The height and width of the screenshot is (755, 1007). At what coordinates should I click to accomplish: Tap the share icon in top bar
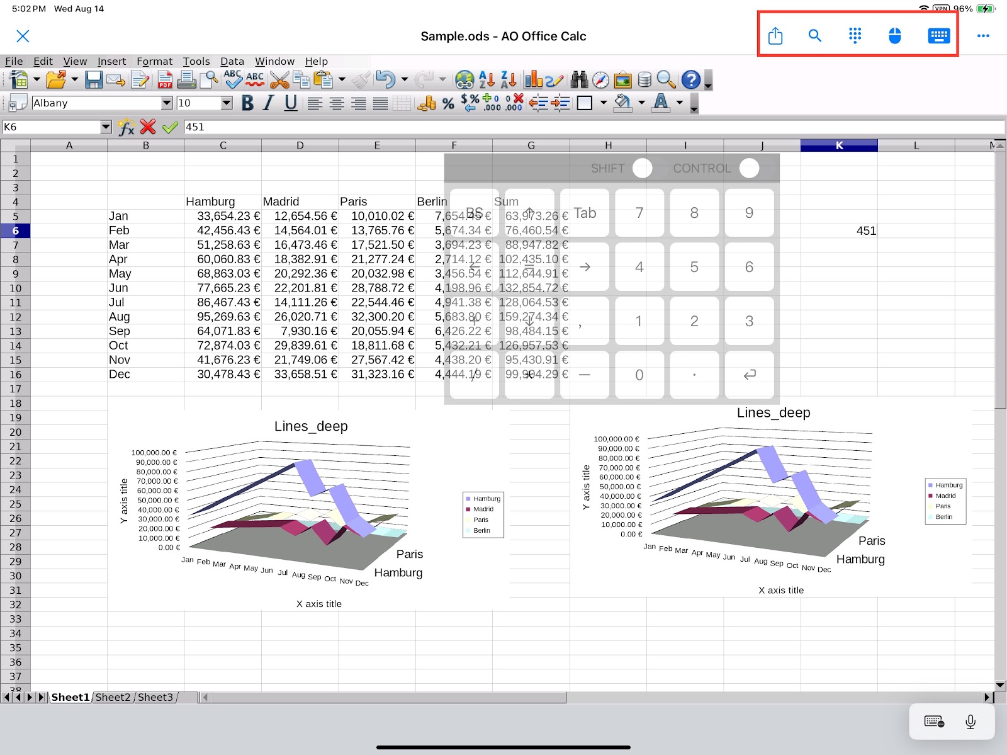click(775, 36)
